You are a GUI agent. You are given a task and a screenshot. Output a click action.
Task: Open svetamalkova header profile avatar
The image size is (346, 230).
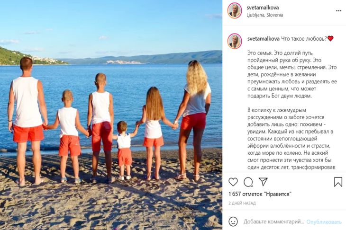[235, 11]
